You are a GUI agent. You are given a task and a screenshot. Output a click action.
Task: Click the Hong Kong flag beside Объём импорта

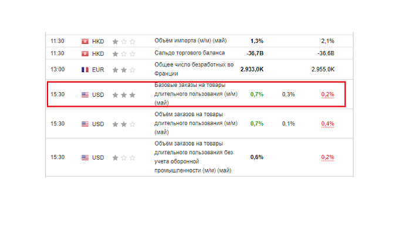[85, 41]
